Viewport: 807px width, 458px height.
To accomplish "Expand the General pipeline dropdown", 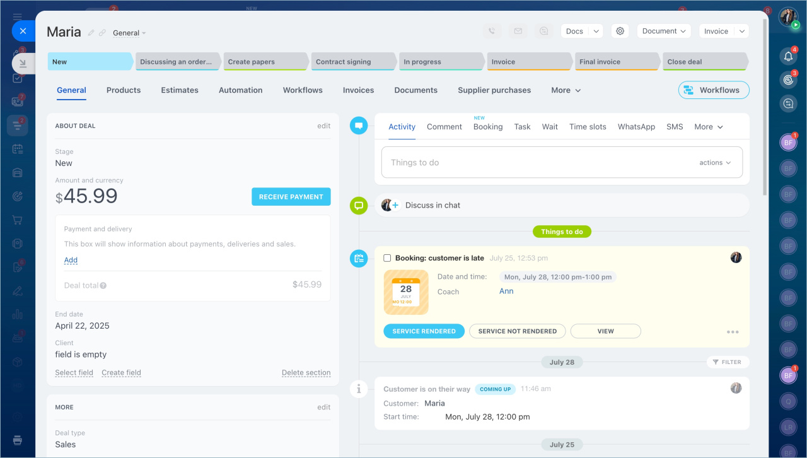I will [x=129, y=33].
